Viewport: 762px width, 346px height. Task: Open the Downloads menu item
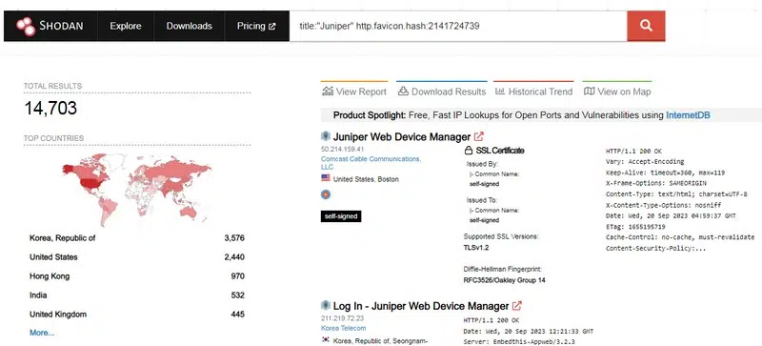[x=189, y=27]
